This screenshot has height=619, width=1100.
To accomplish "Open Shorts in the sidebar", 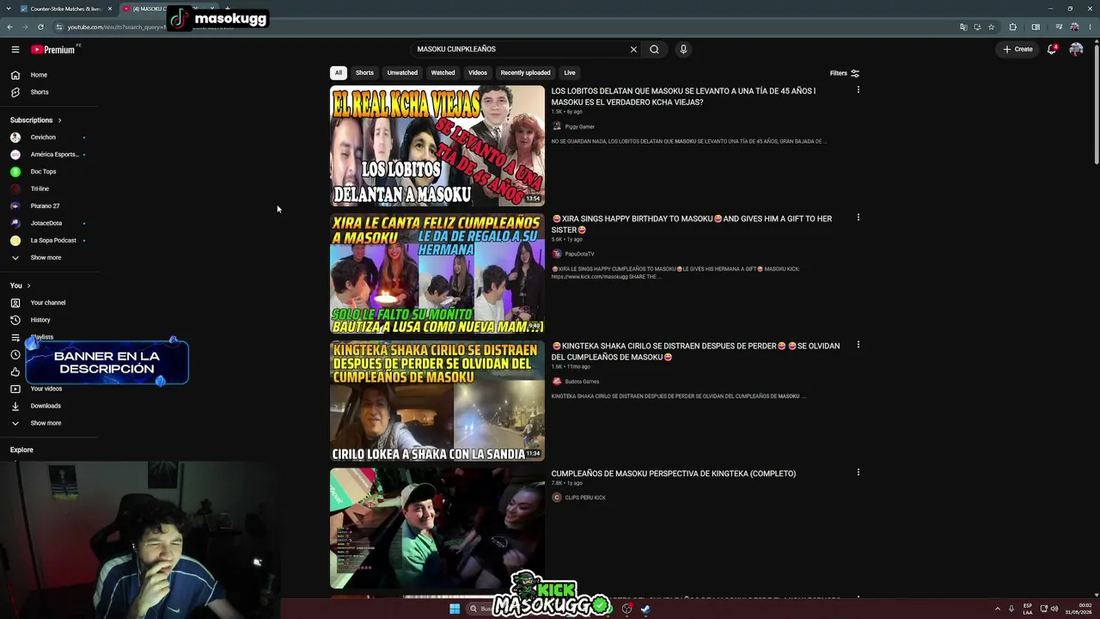I will click(50, 92).
